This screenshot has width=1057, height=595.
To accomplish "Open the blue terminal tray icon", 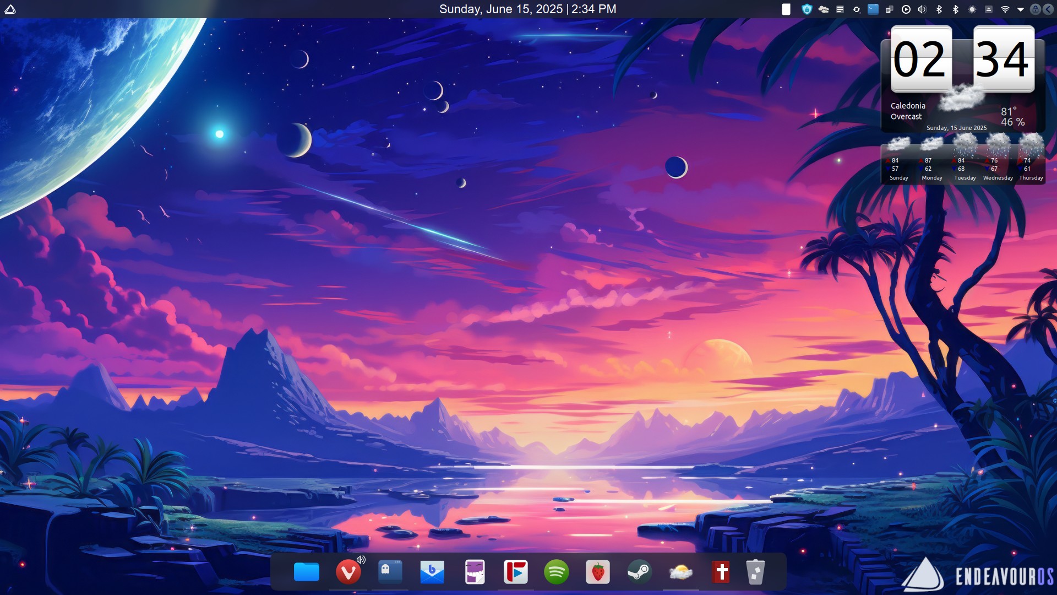I will [873, 9].
